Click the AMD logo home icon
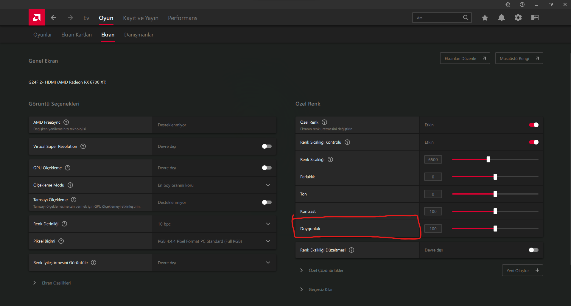571x306 pixels. 37,18
